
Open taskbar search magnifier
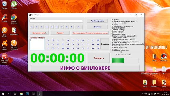click(x=9, y=94)
